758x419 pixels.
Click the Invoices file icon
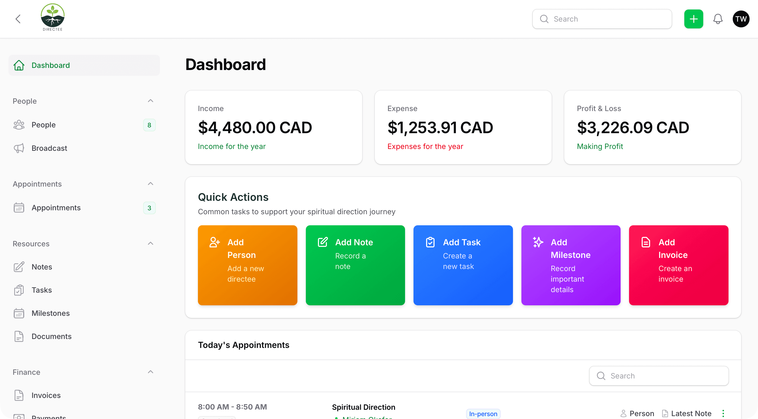19,396
